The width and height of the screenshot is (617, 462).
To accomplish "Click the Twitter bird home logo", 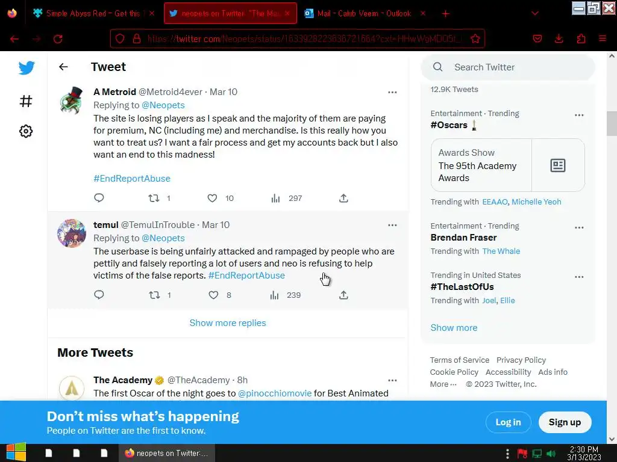I will click(27, 68).
